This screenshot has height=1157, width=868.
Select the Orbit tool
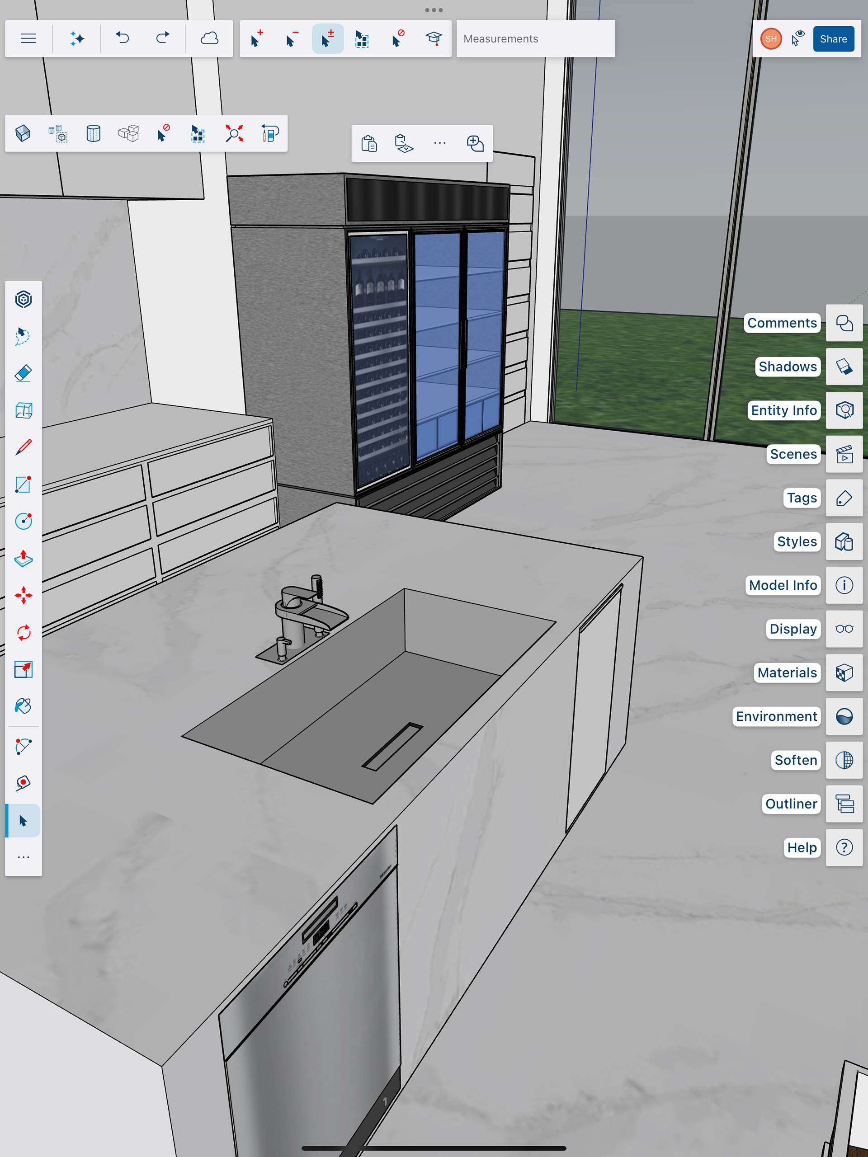pos(23,300)
